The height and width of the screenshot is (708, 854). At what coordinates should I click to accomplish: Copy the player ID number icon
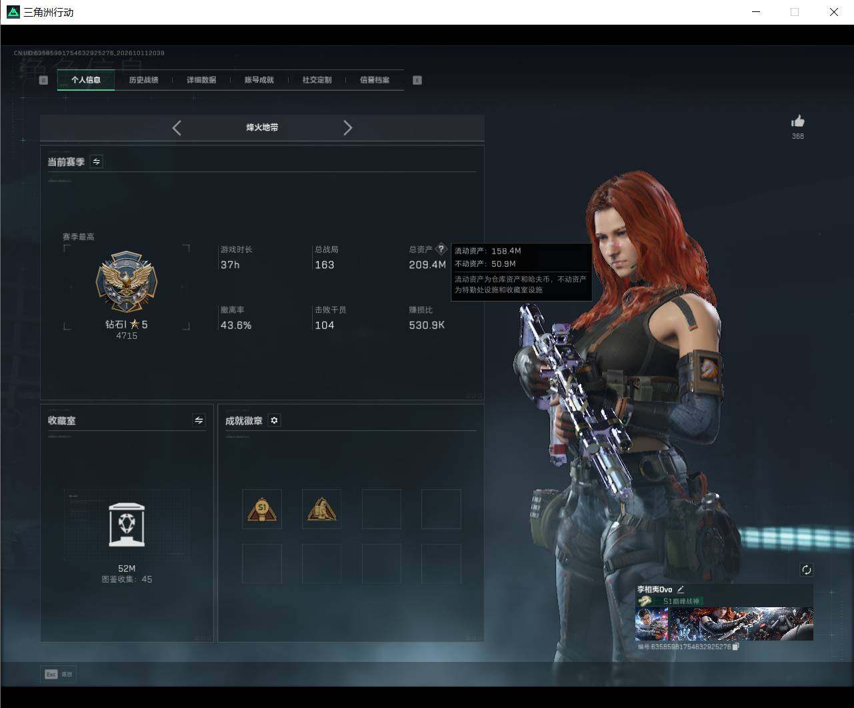(x=735, y=647)
